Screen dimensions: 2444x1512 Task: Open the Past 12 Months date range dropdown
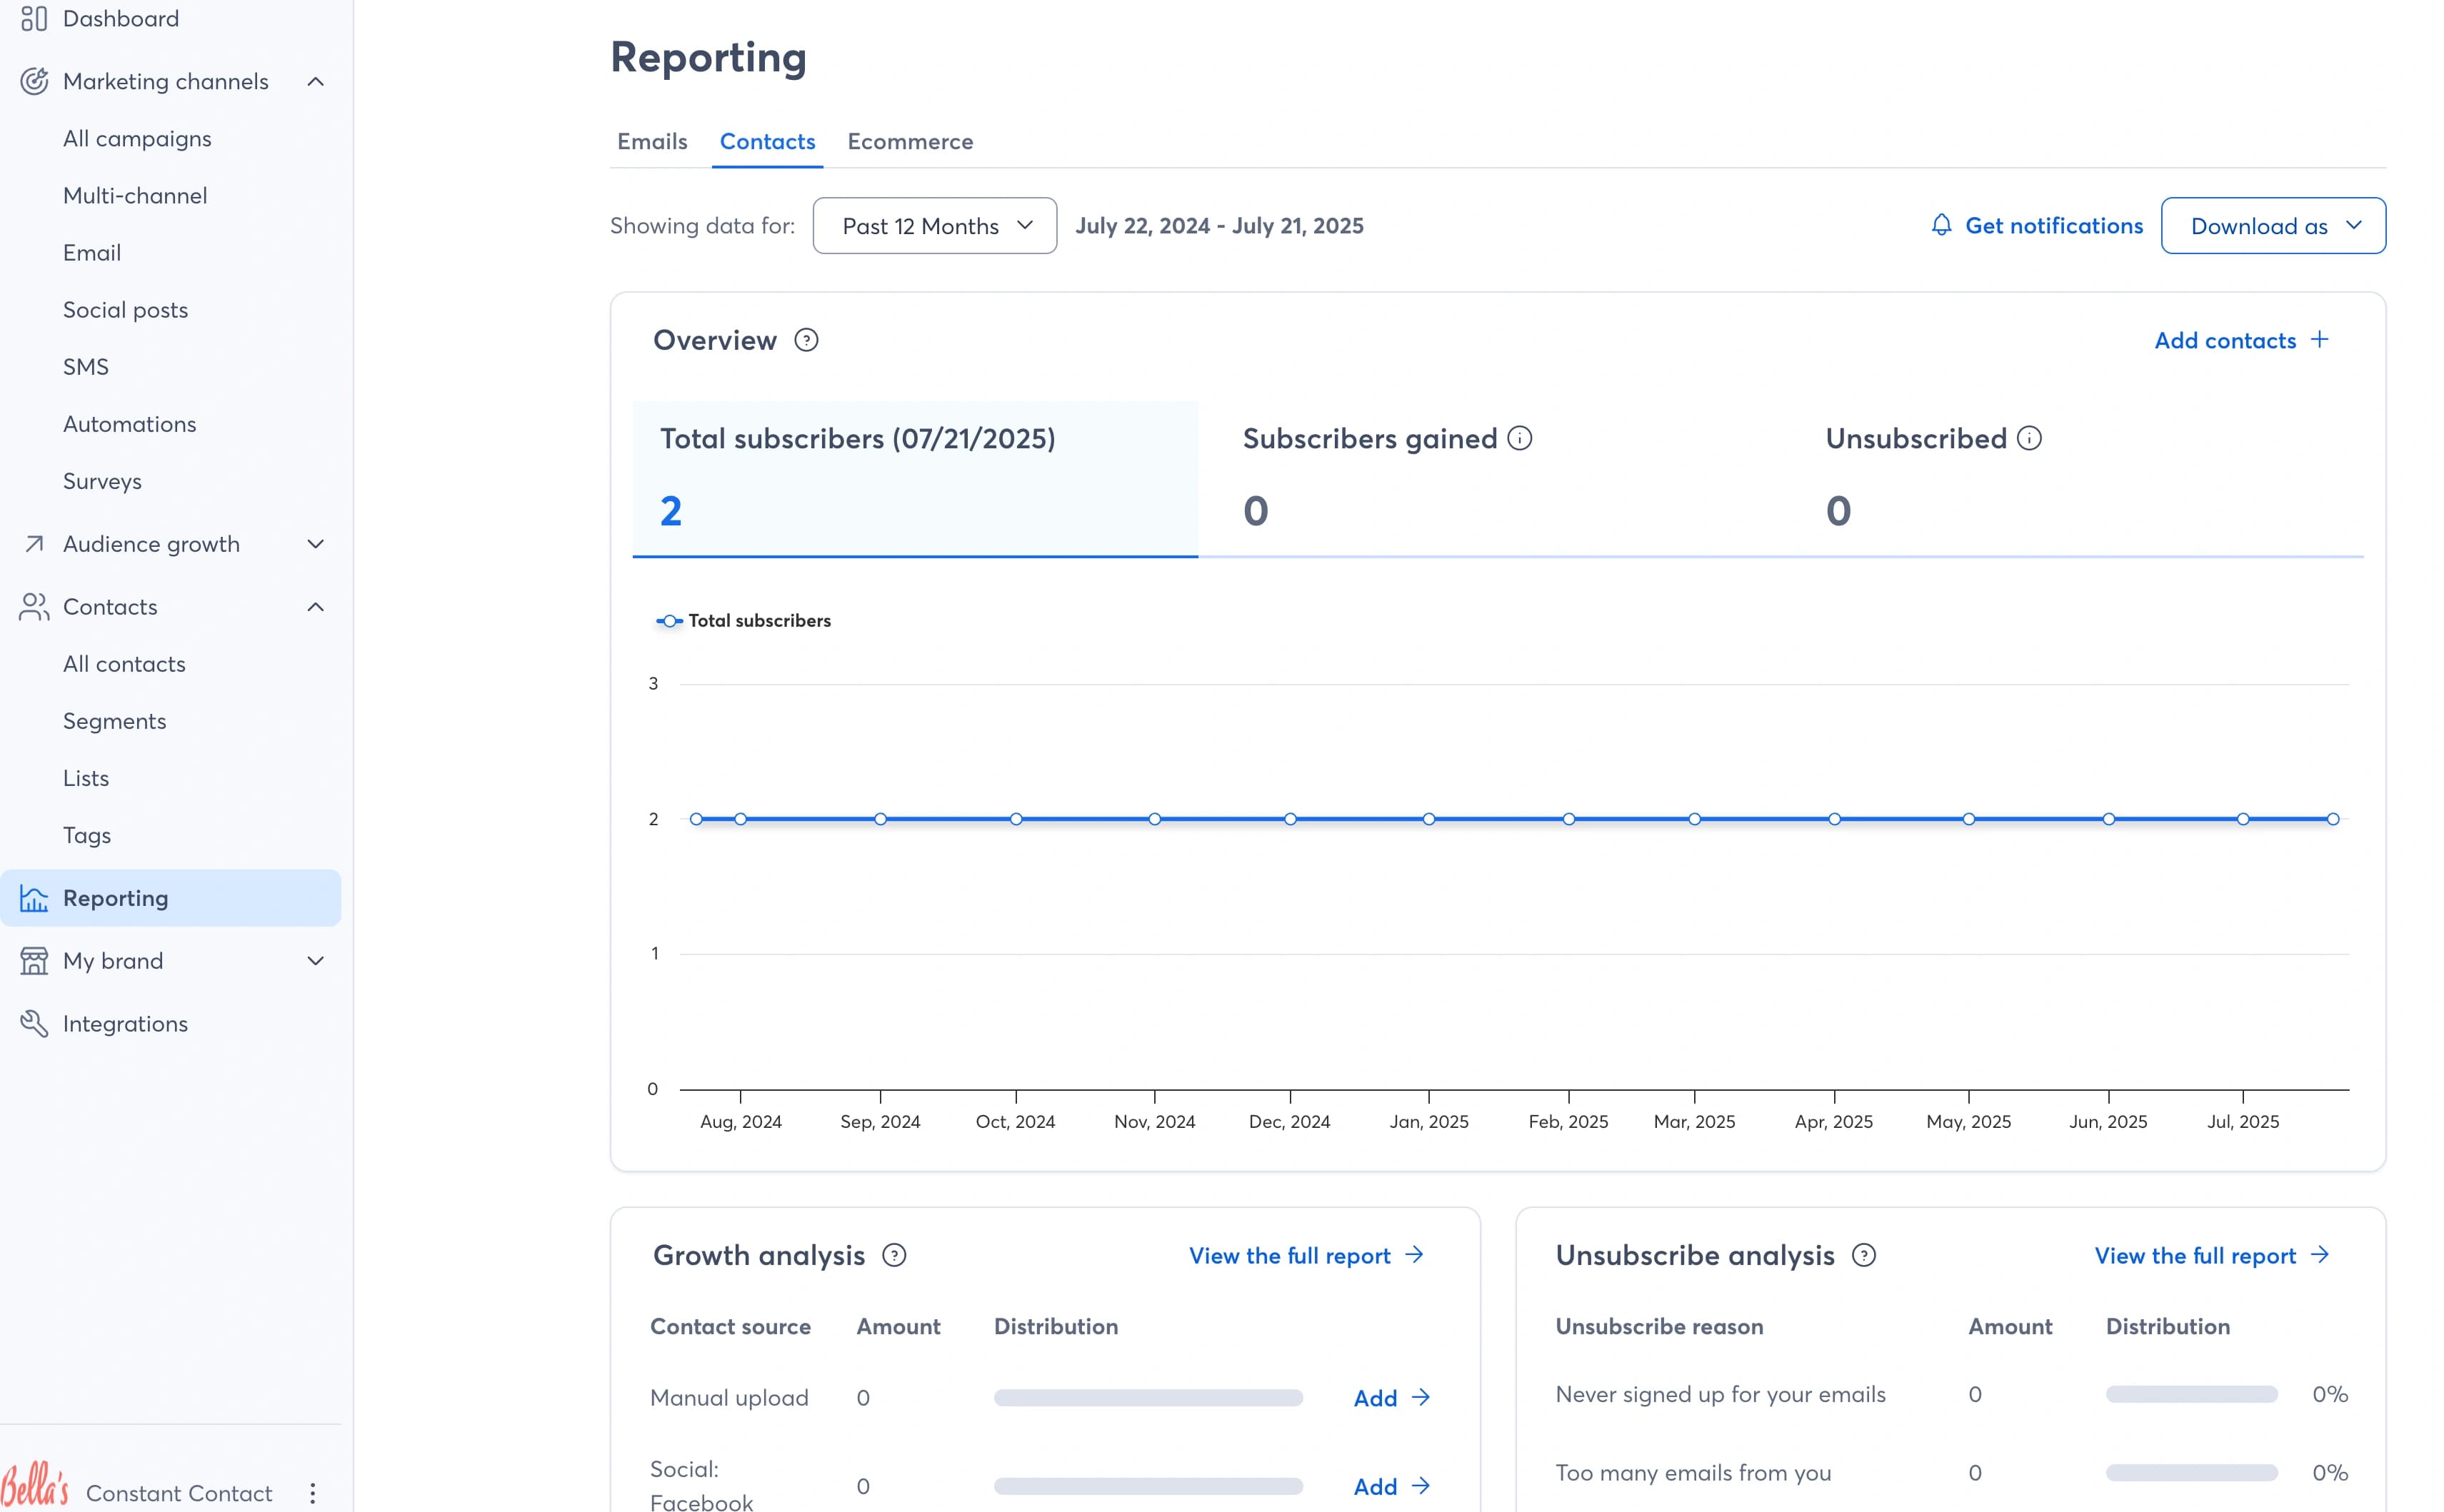pyautogui.click(x=934, y=226)
